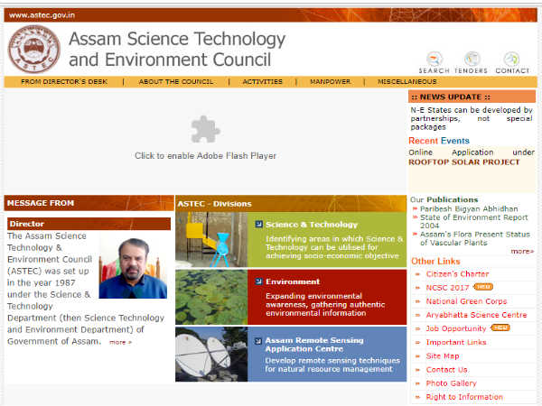Click bullet arrow before Paribesh Bigyan Abhidhan
The image size is (542, 406).
pyautogui.click(x=415, y=208)
